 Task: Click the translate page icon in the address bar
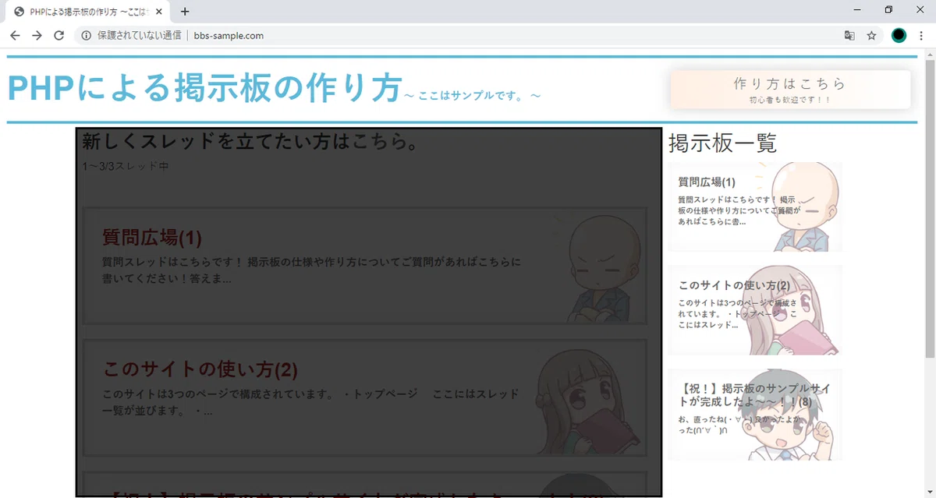pos(849,35)
